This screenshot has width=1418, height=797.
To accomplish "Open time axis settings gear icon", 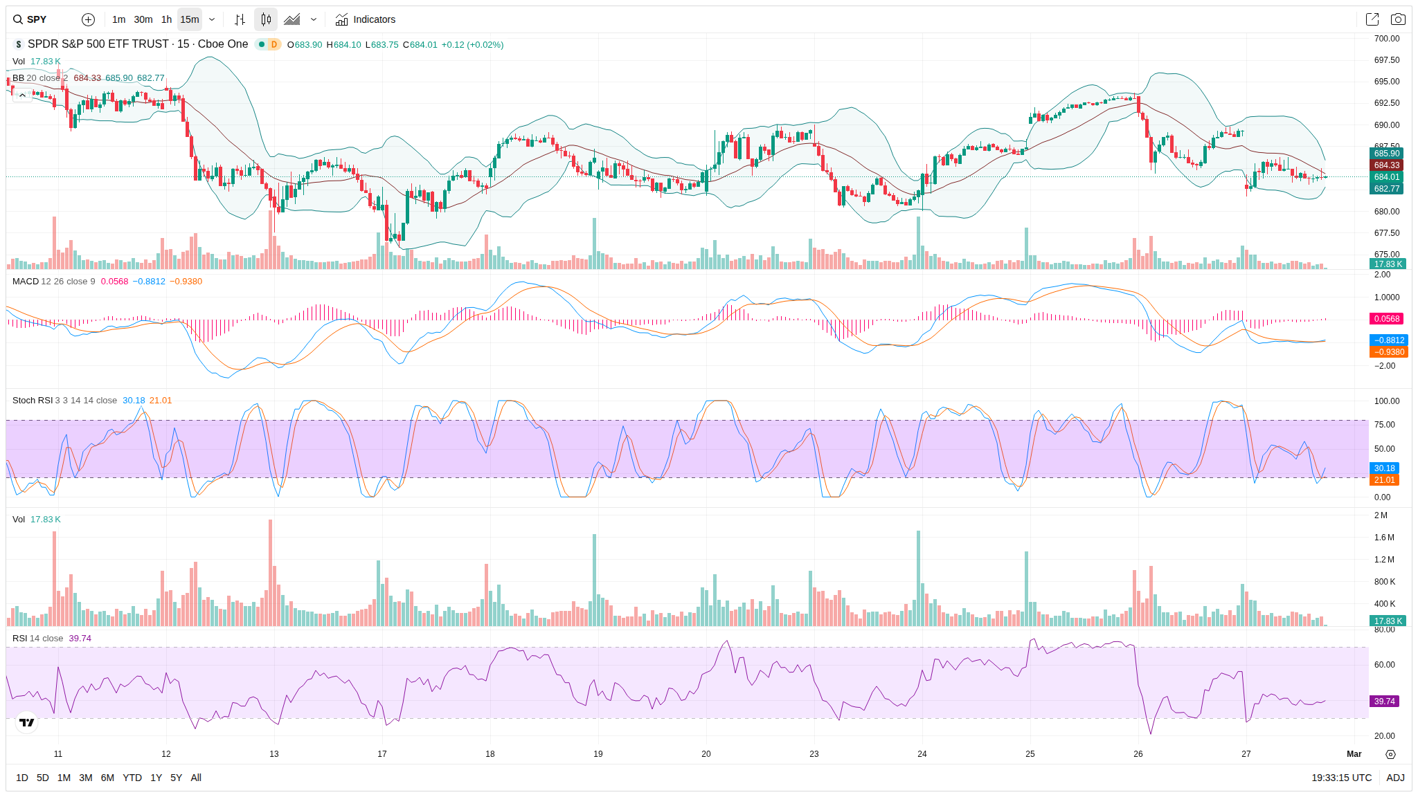I will coord(1390,754).
